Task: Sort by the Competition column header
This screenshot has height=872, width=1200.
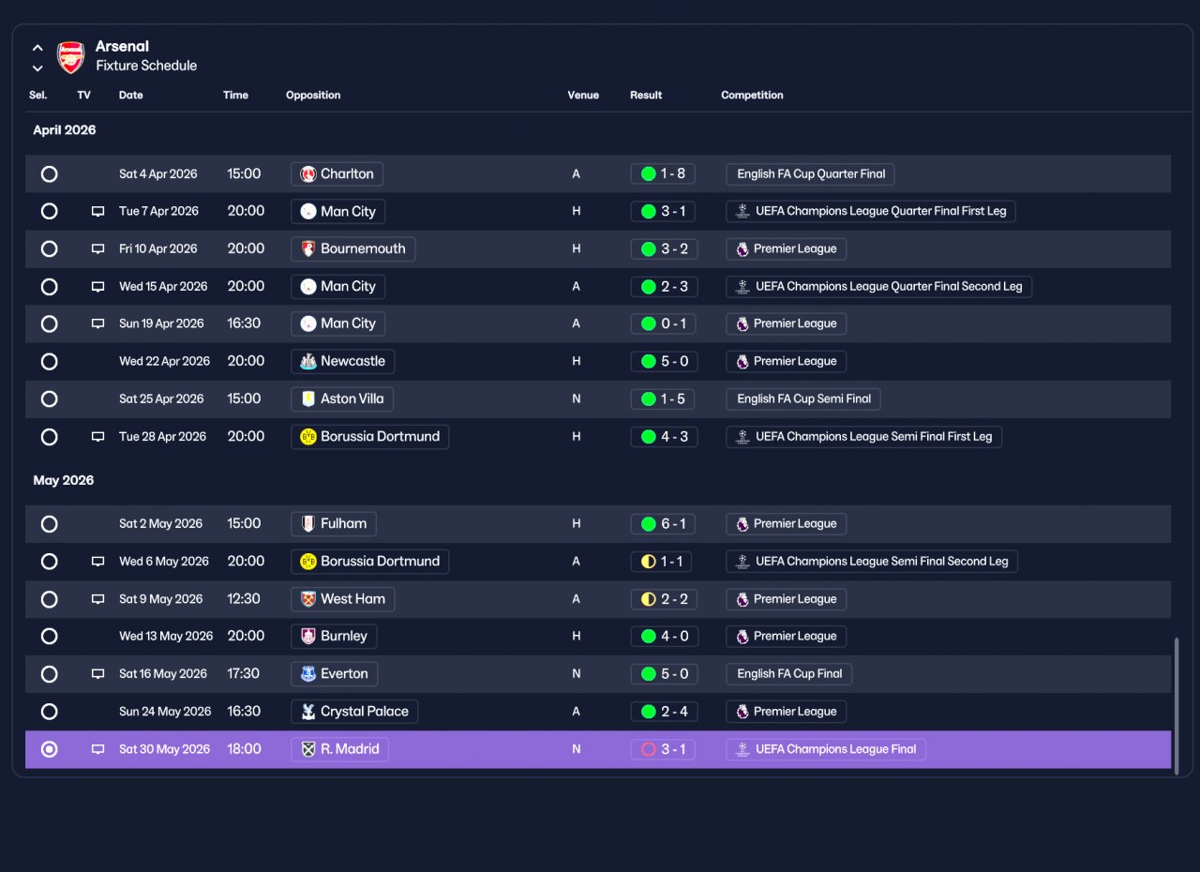Action: click(x=752, y=95)
